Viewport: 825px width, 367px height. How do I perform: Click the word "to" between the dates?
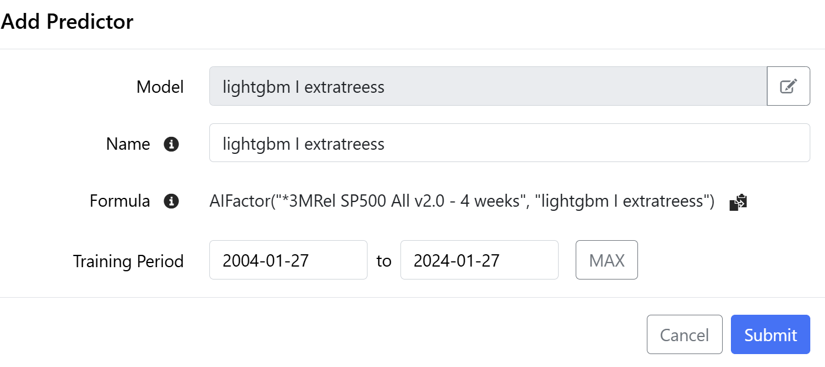coord(384,261)
